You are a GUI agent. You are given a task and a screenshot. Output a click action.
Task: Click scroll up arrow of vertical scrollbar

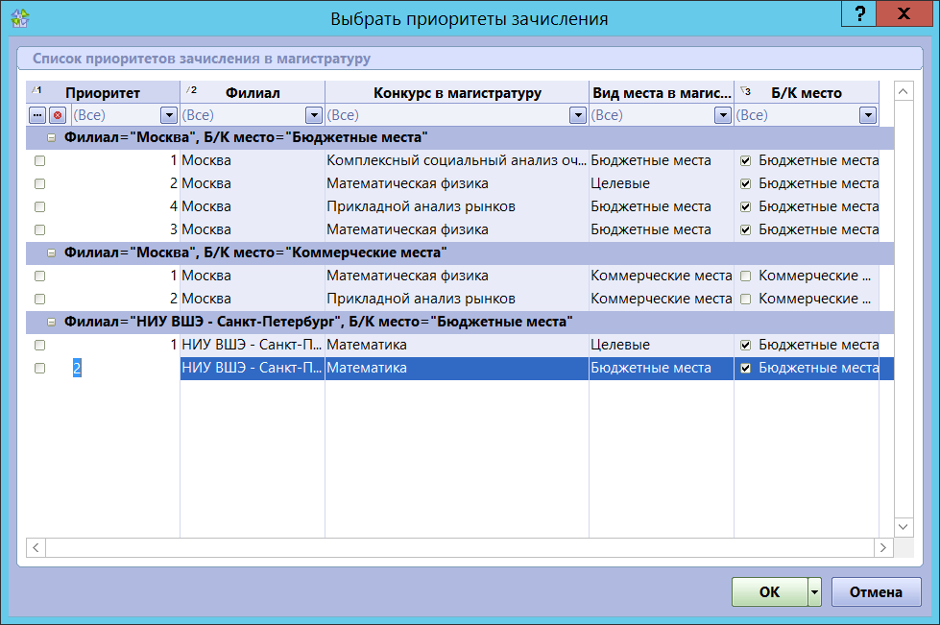(903, 91)
